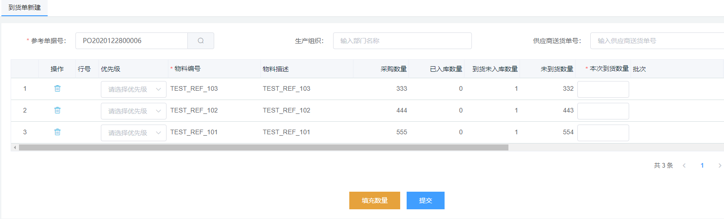The height and width of the screenshot is (219, 724).
Task: Select page 1 in pagination
Action: click(702, 165)
